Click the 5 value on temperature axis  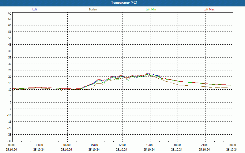click(x=11, y=96)
